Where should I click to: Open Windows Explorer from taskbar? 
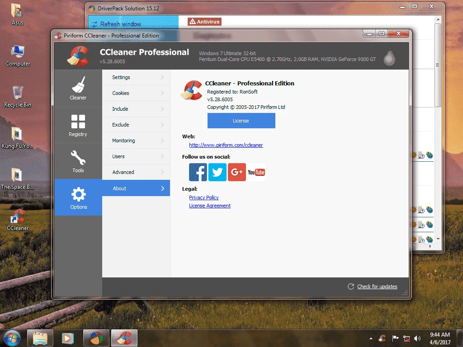click(x=40, y=338)
